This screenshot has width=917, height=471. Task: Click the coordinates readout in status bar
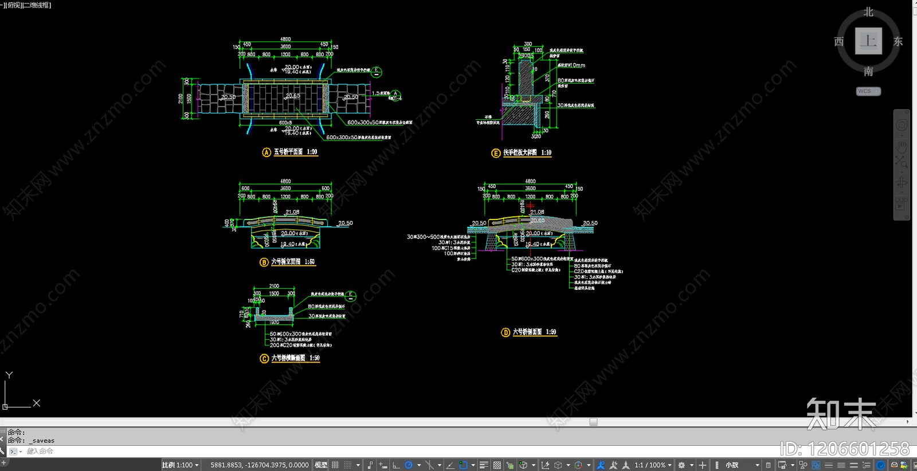(259, 465)
